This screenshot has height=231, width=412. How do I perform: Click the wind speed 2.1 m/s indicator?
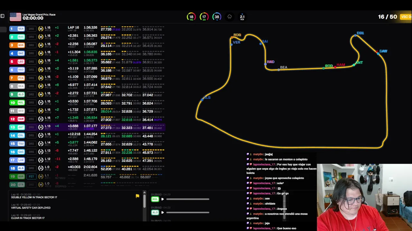242,17
